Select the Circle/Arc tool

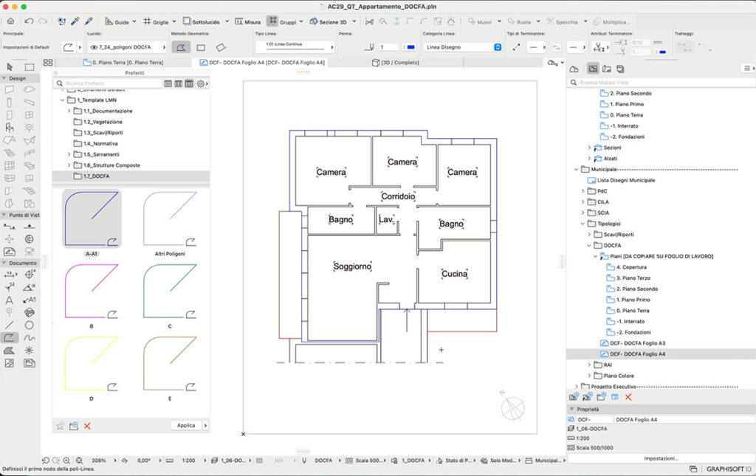(x=30, y=325)
